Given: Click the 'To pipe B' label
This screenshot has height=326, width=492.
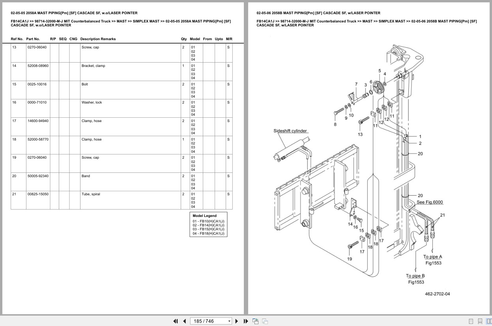Looking at the screenshot, I should tap(415, 276).
